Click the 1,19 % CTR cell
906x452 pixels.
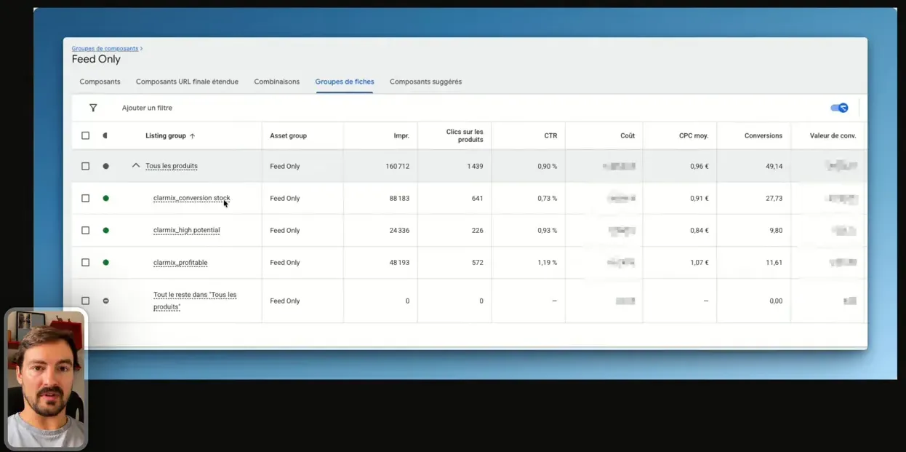click(548, 262)
